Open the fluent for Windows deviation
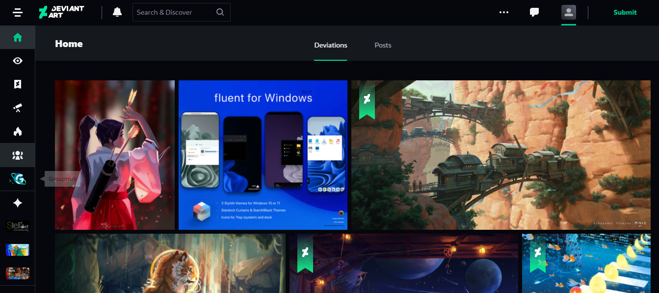Image resolution: width=659 pixels, height=293 pixels. coord(263,155)
